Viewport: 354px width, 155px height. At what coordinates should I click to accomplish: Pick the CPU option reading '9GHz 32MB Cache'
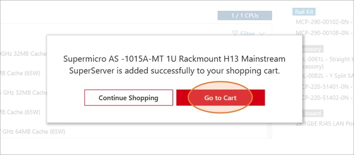23,54
